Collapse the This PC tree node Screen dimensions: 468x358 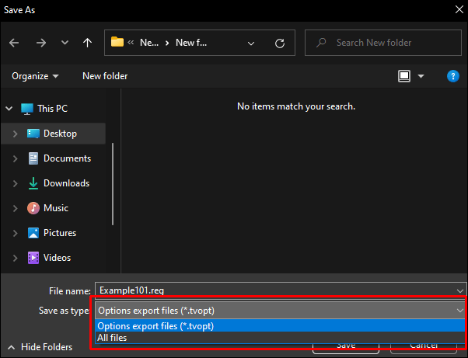(x=9, y=109)
